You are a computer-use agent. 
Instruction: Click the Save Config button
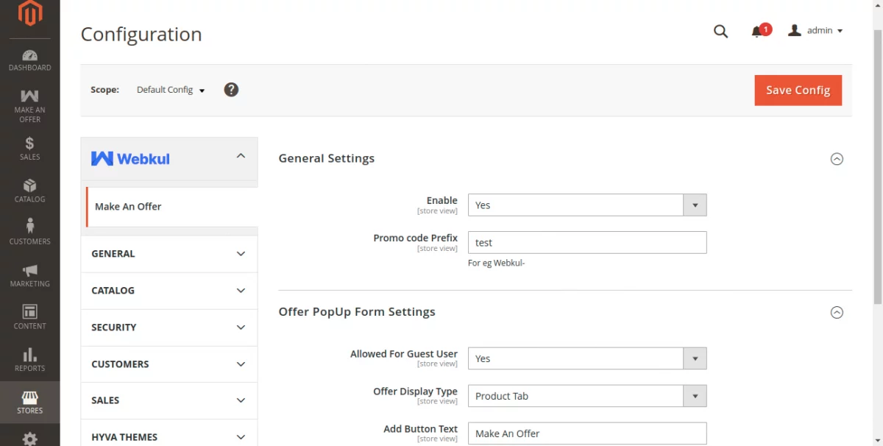tap(798, 90)
